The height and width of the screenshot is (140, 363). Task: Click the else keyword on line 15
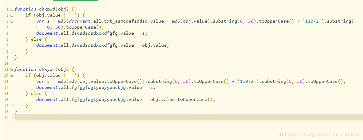point(36,94)
